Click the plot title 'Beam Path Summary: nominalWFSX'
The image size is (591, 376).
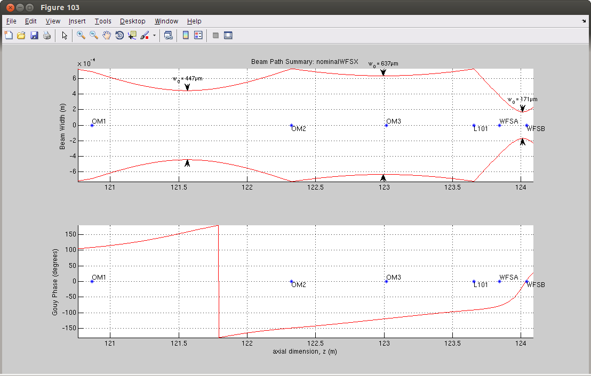[x=305, y=62]
